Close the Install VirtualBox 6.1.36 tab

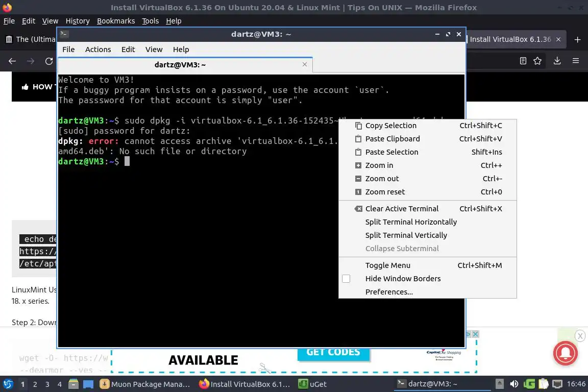click(x=558, y=39)
